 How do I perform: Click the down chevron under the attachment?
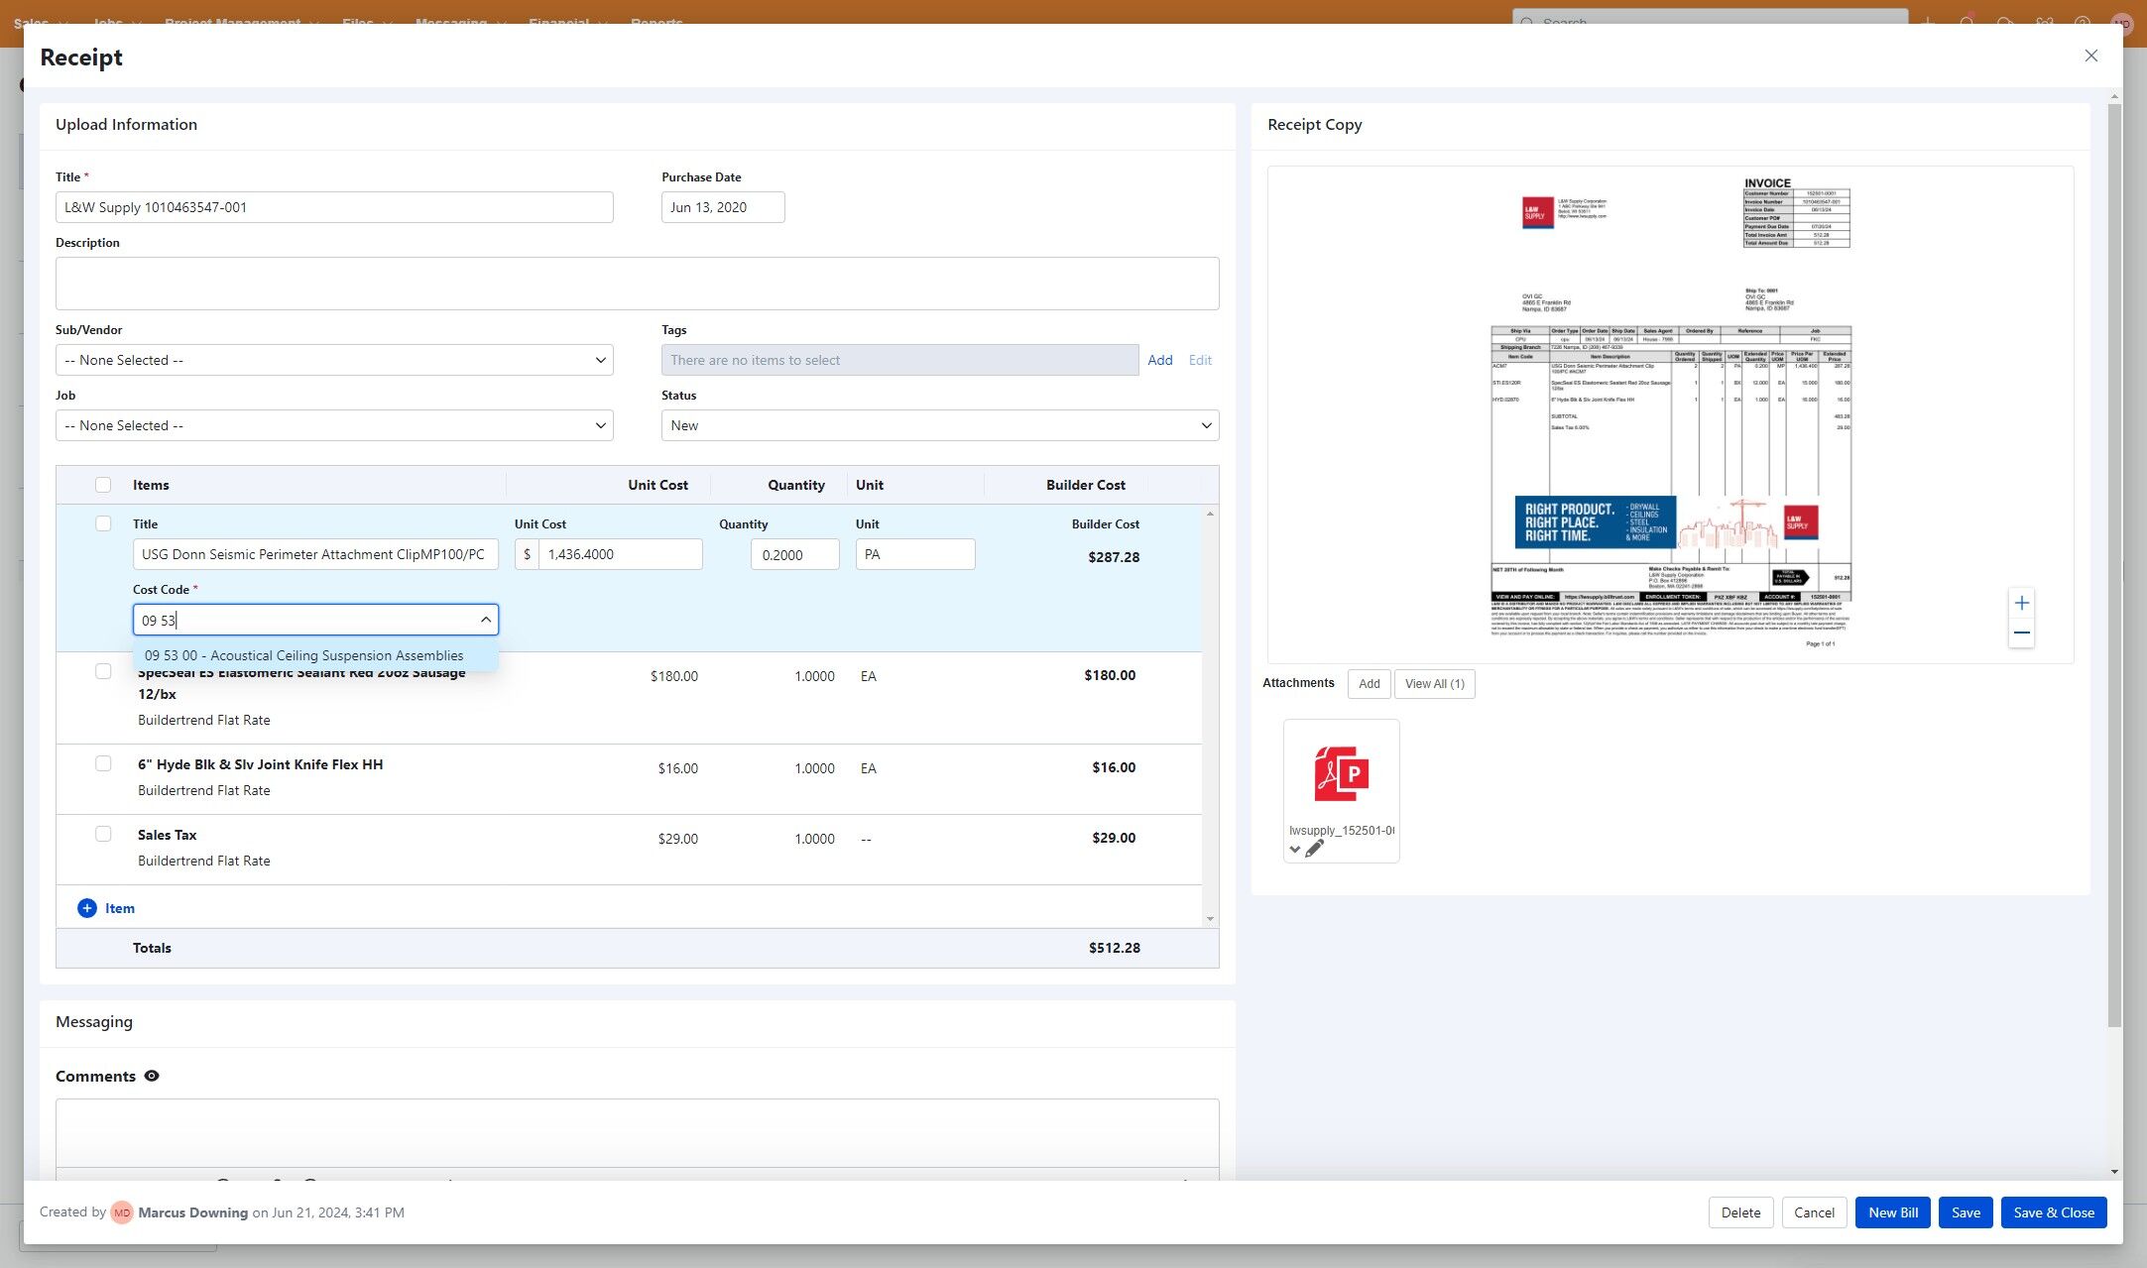click(1294, 850)
